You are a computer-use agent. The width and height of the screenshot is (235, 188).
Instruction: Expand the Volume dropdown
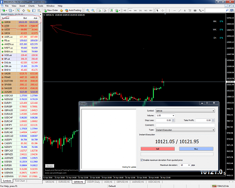pos(173,115)
